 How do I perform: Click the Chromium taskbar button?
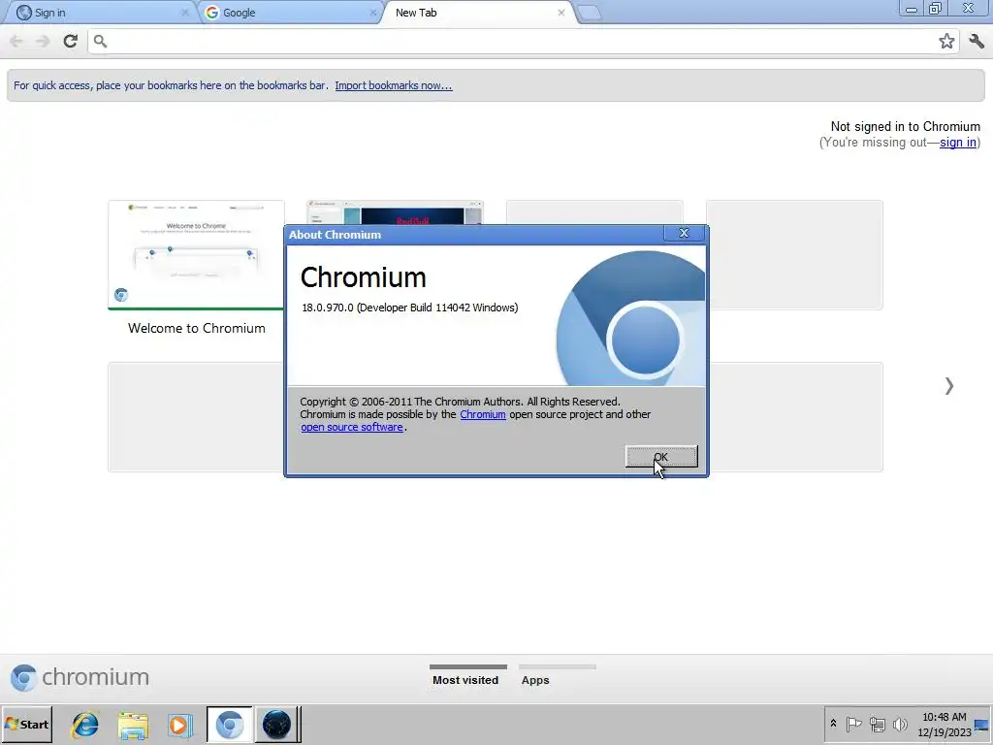tap(229, 725)
